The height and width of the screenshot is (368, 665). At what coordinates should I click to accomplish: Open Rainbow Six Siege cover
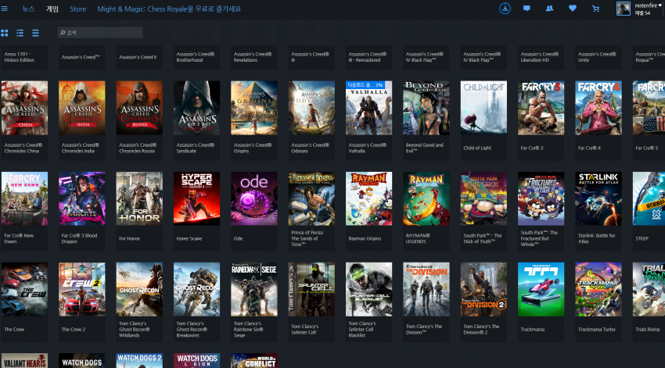point(254,289)
